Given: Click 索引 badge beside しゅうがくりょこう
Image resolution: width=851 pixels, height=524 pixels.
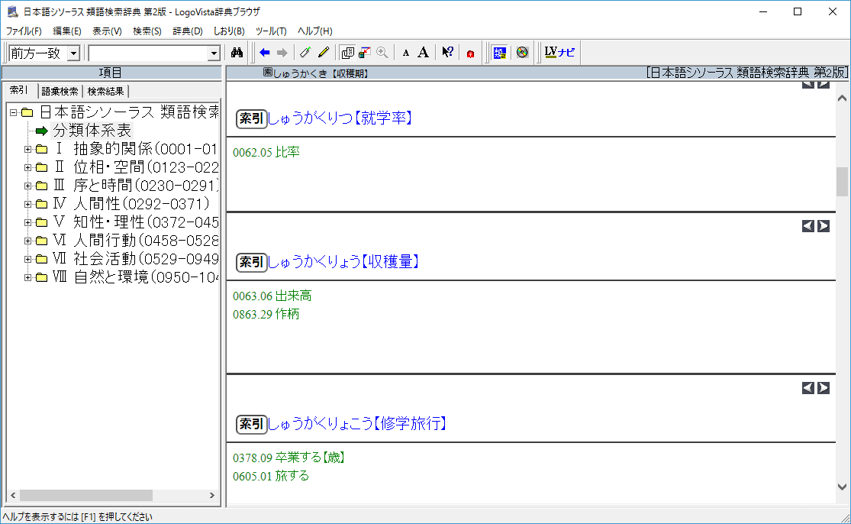Looking at the screenshot, I should click(251, 424).
